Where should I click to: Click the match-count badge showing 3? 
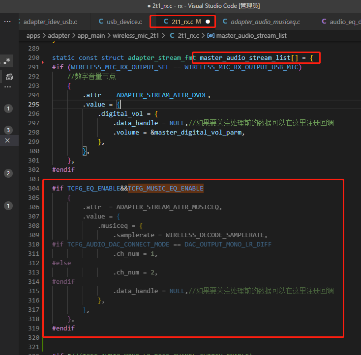click(8, 130)
